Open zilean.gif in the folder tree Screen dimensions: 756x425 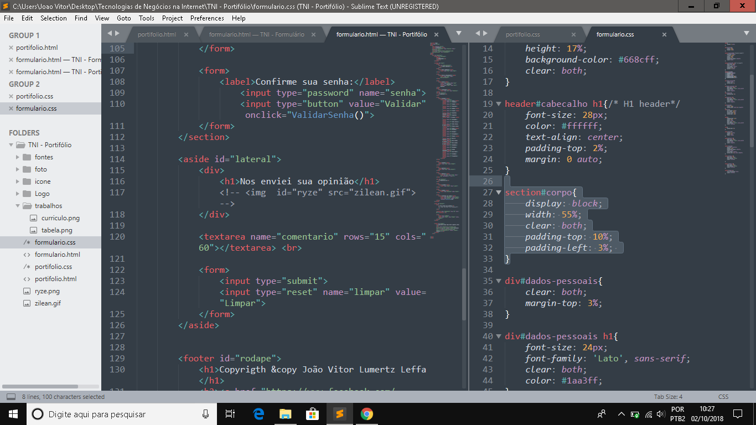48,303
